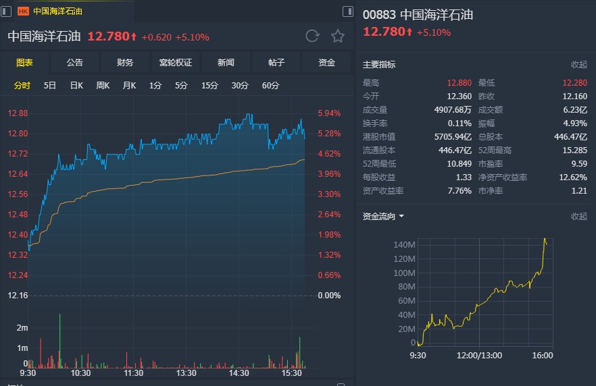Click the 换手率 value 0.11%
Image resolution: width=596 pixels, height=386 pixels.
pyautogui.click(x=460, y=123)
